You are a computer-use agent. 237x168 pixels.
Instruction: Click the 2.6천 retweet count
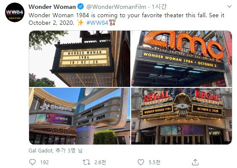(x=100, y=162)
